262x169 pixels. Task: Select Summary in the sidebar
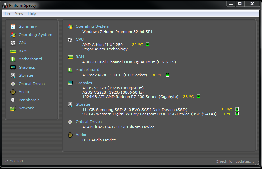(x=27, y=26)
